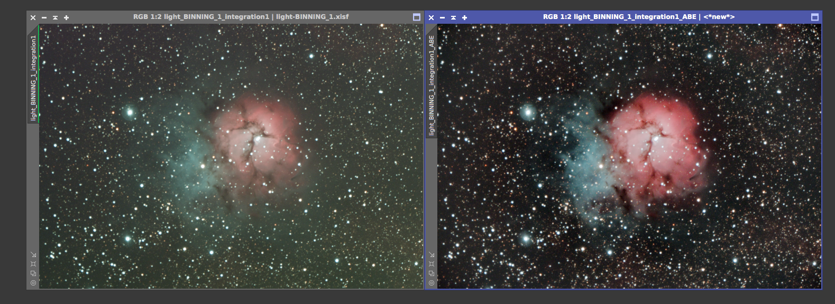
Task: Click concentric circle icon in left window
Action: pyautogui.click(x=33, y=283)
